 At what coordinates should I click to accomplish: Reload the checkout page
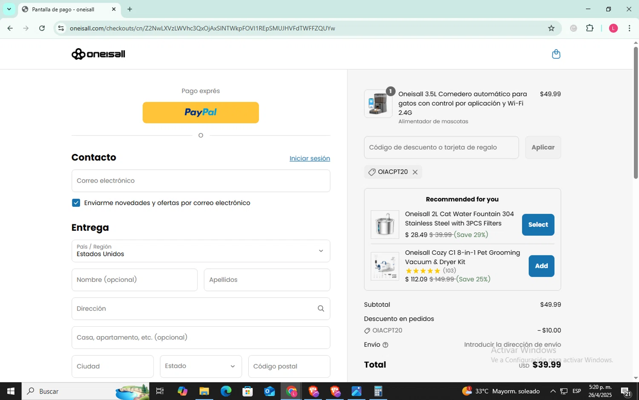click(x=42, y=28)
